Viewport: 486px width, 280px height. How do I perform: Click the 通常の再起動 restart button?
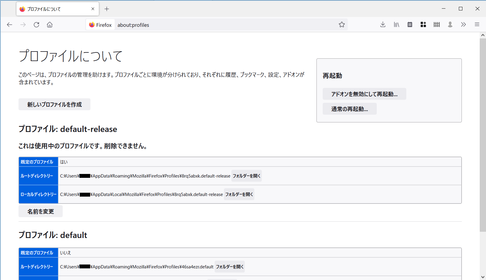click(x=349, y=109)
